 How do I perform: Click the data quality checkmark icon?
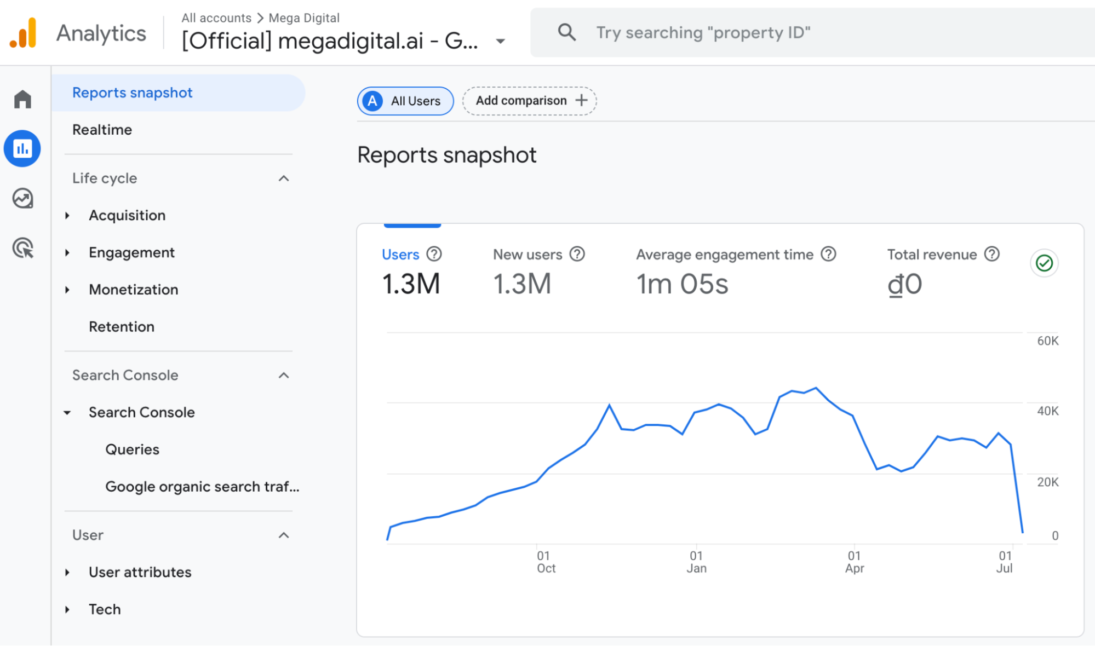pyautogui.click(x=1044, y=263)
